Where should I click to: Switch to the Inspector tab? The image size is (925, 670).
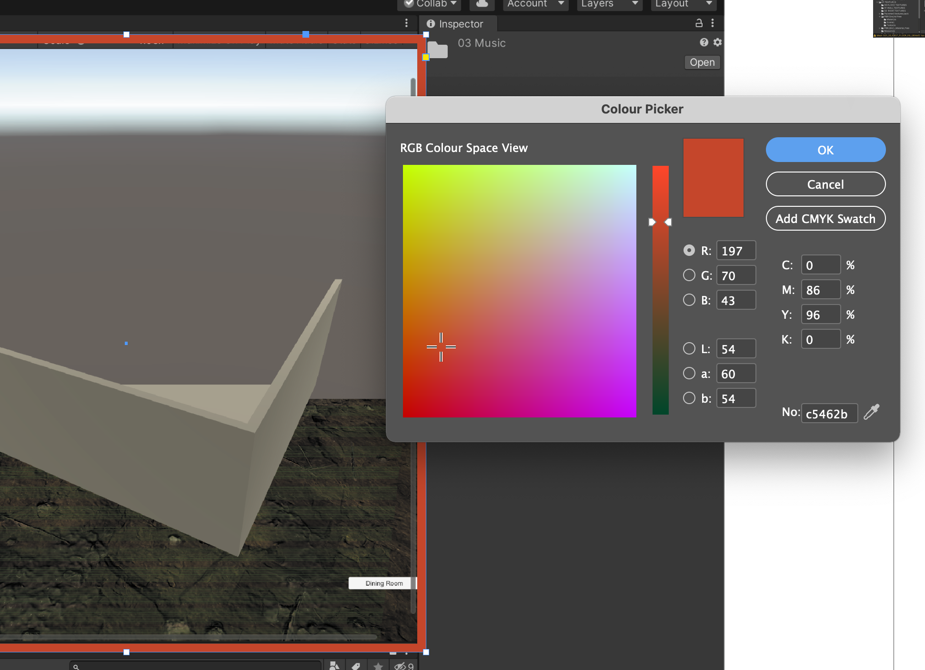point(457,23)
